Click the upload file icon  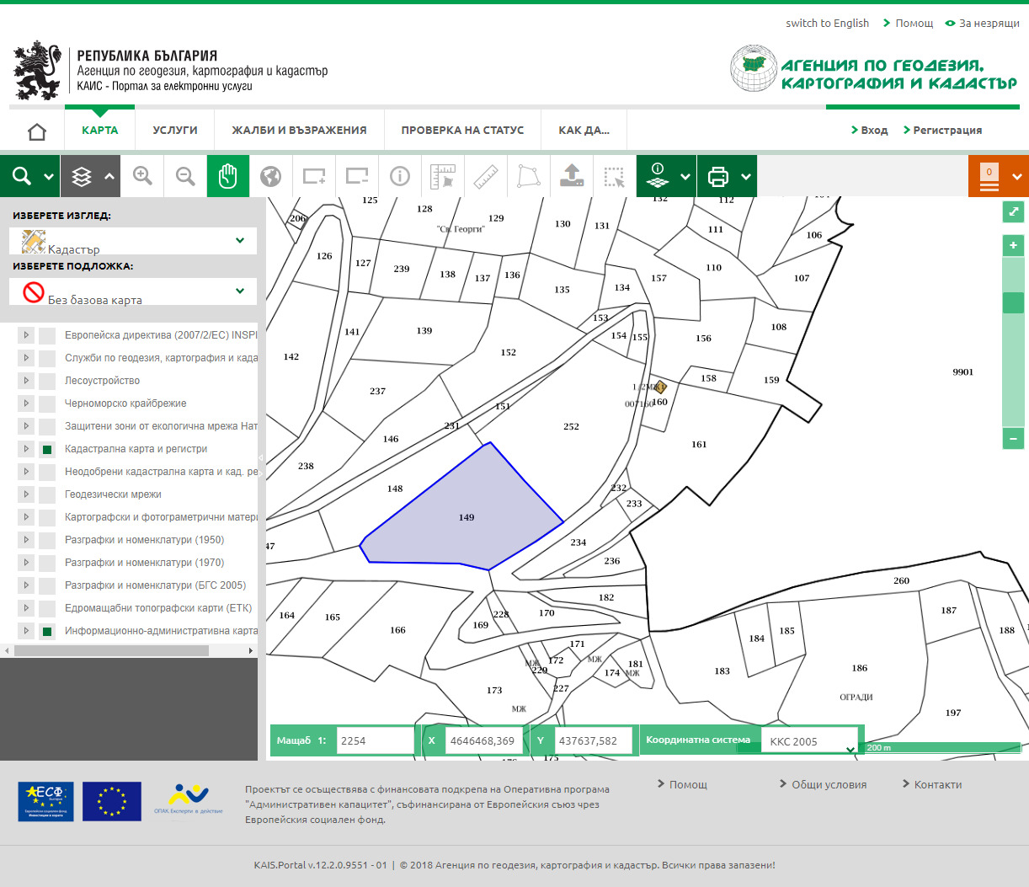572,176
